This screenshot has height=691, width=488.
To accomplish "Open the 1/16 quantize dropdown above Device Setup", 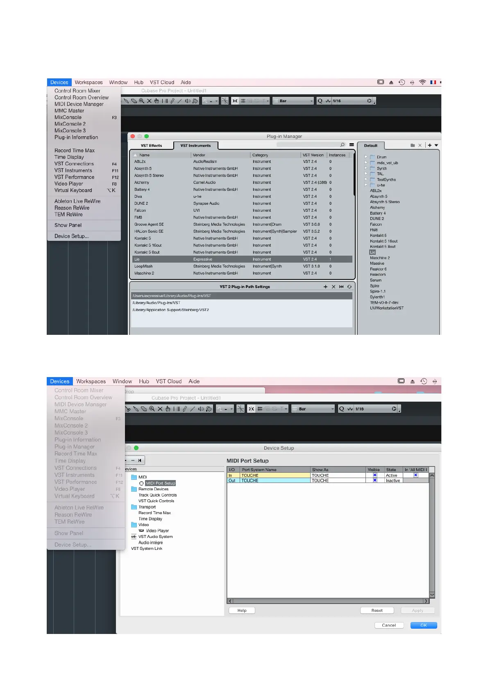I will pyautogui.click(x=375, y=409).
